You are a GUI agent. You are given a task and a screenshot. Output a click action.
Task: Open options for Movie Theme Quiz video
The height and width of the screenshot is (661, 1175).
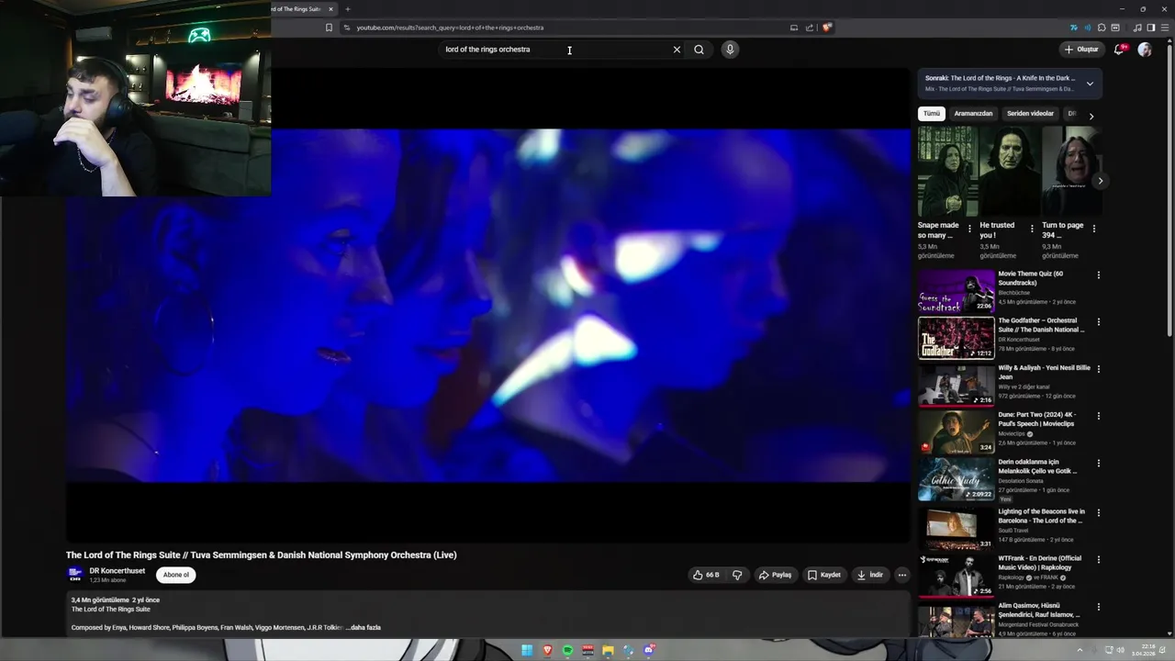click(x=1098, y=274)
